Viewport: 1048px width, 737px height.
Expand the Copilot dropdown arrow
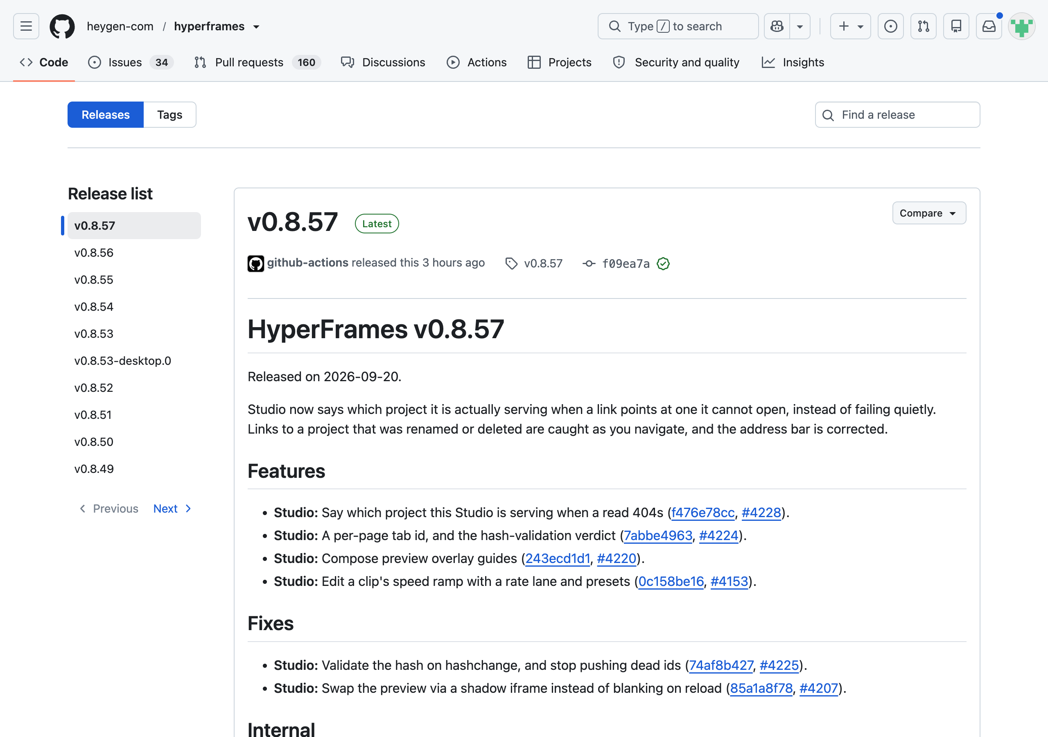[x=800, y=26]
